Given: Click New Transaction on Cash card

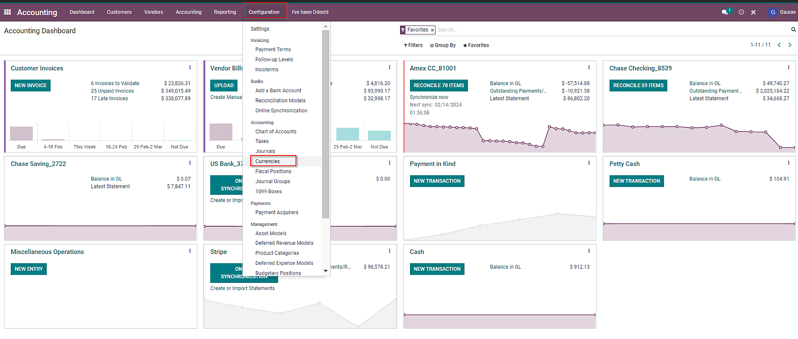Looking at the screenshot, I should [x=437, y=269].
